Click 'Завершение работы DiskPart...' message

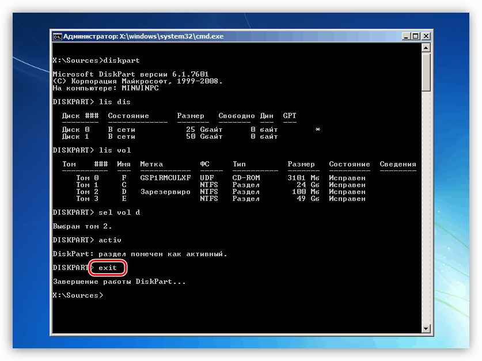119,282
